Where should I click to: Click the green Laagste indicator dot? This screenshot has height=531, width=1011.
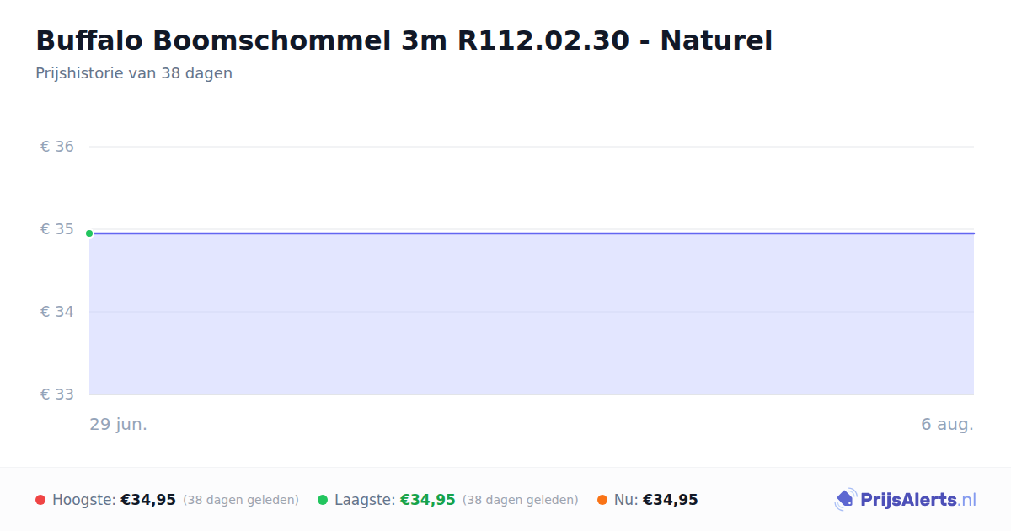323,500
